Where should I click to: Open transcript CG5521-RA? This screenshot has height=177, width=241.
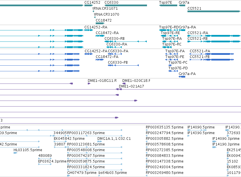click(198, 33)
